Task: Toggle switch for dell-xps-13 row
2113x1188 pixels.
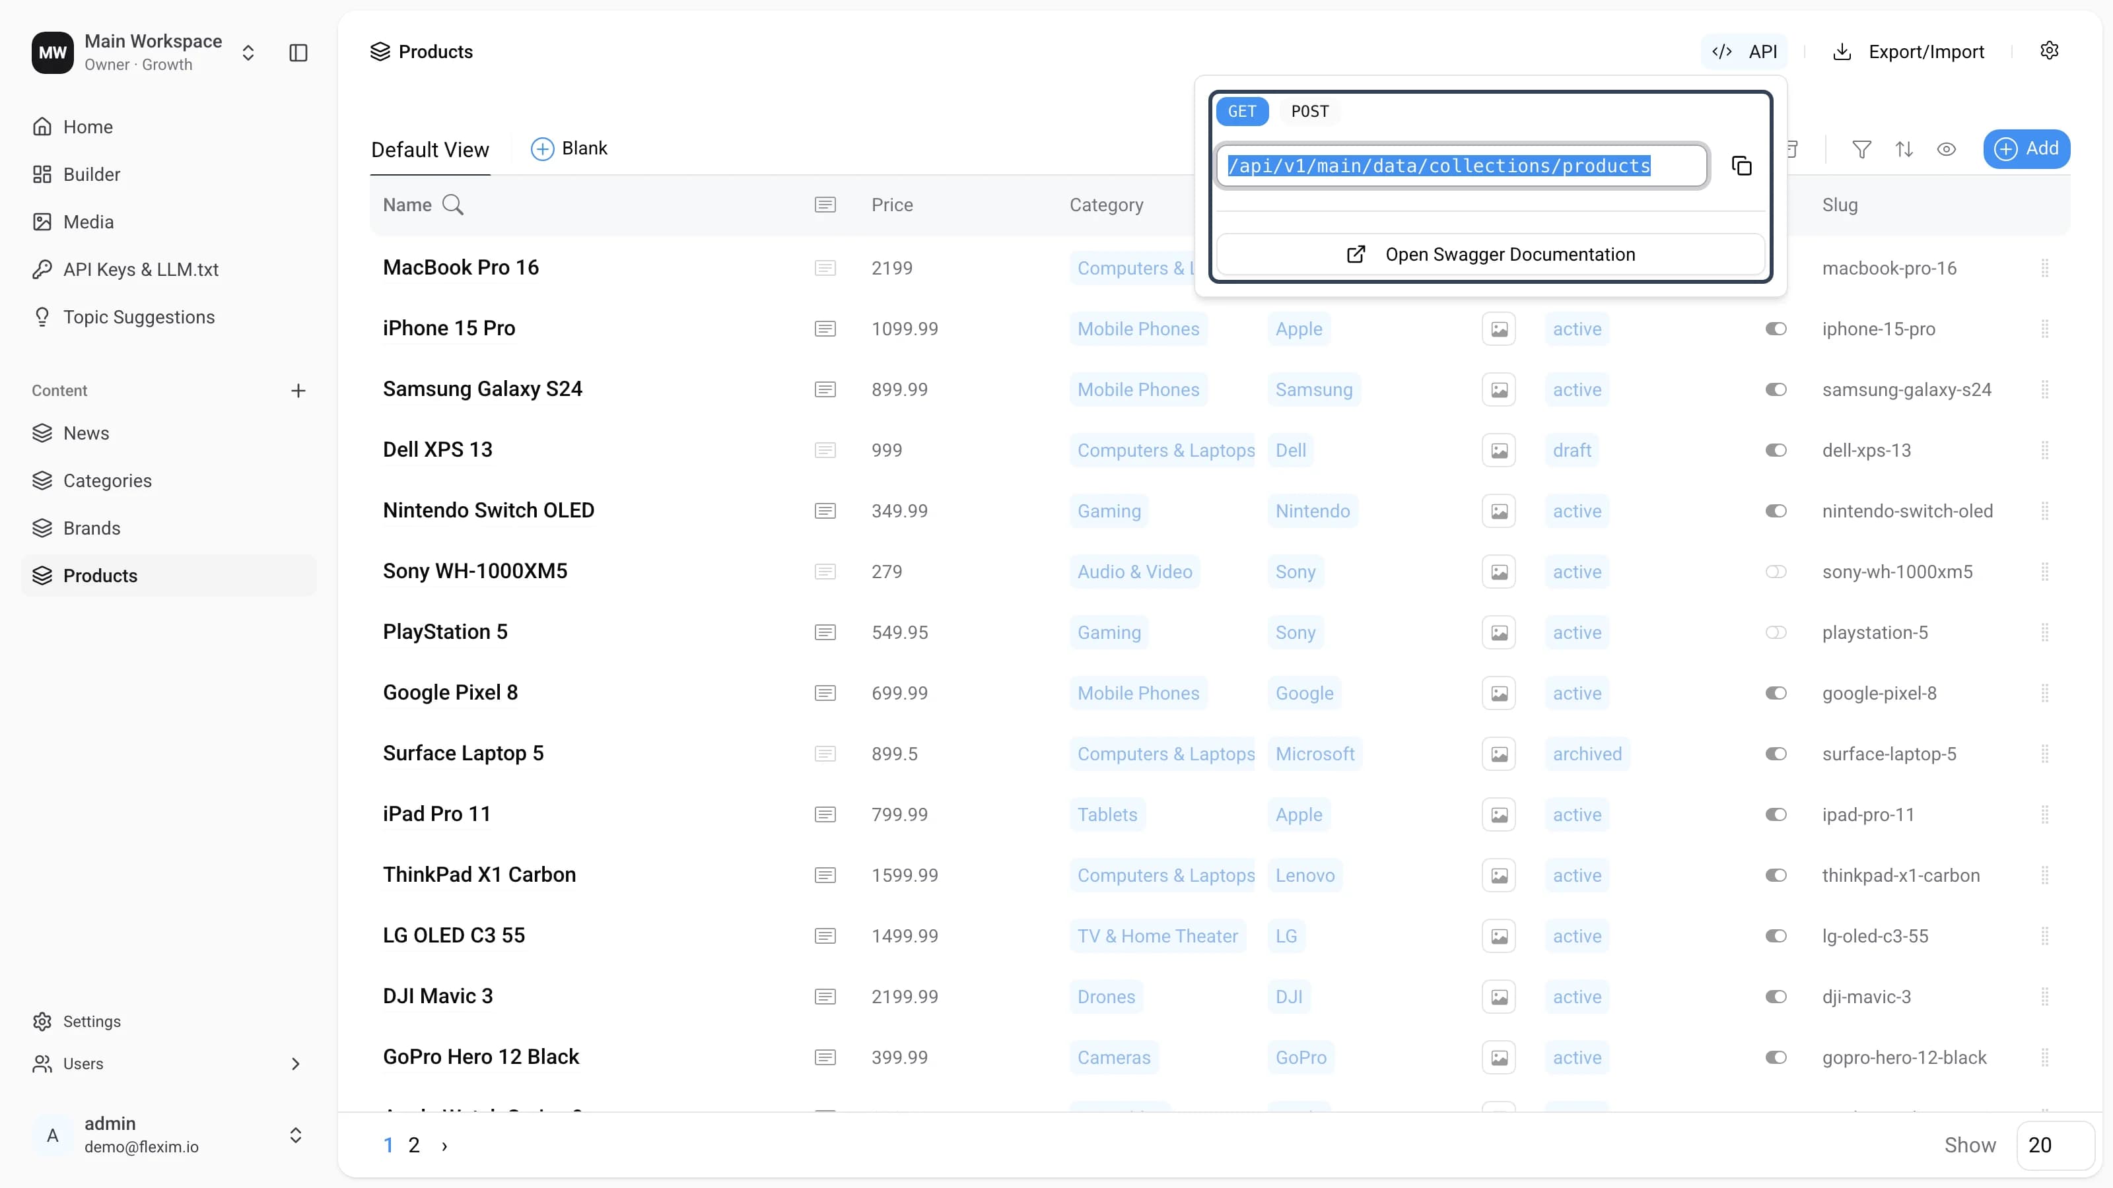Action: (1776, 450)
